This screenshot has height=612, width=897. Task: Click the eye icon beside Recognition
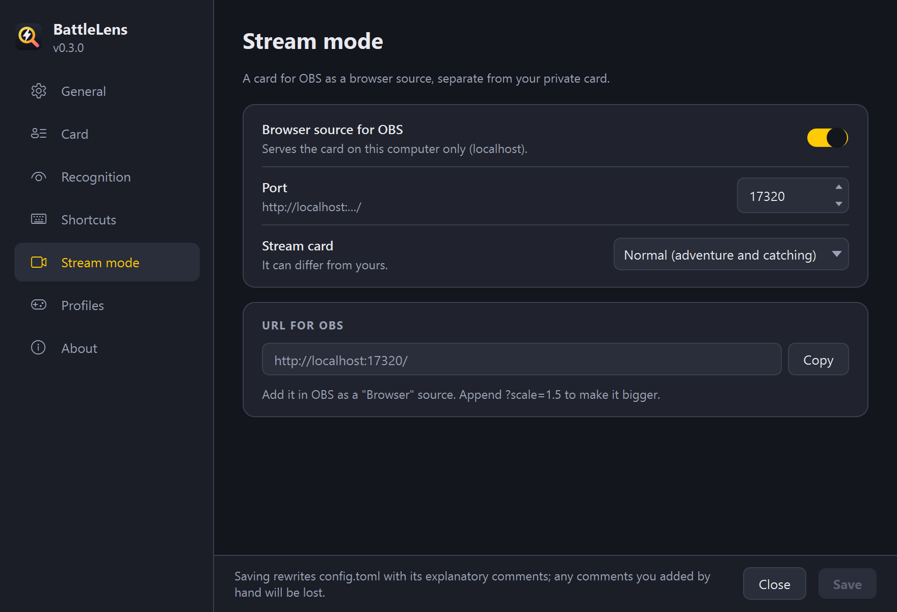pyautogui.click(x=39, y=177)
